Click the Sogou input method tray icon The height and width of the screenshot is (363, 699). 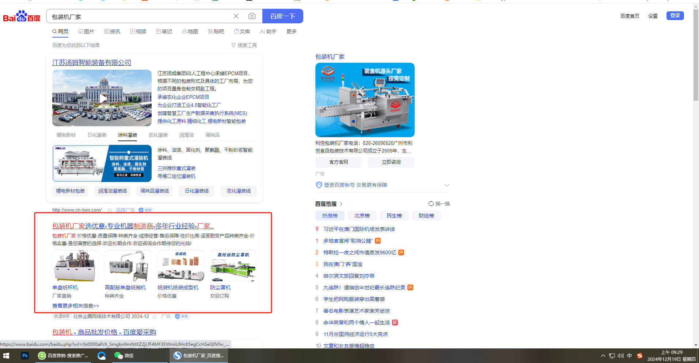[x=639, y=356]
